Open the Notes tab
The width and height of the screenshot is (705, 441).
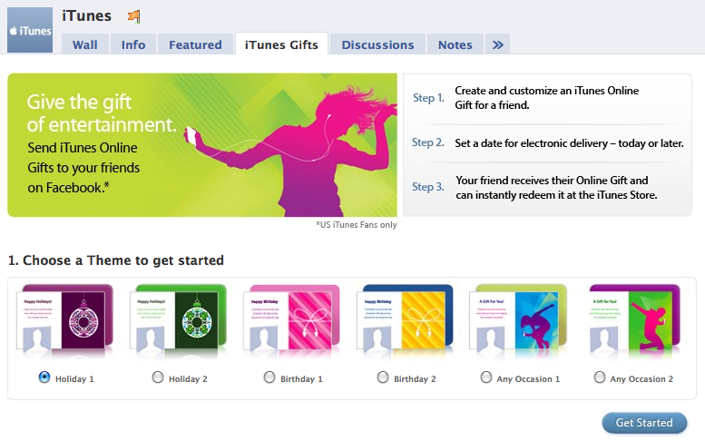point(455,44)
